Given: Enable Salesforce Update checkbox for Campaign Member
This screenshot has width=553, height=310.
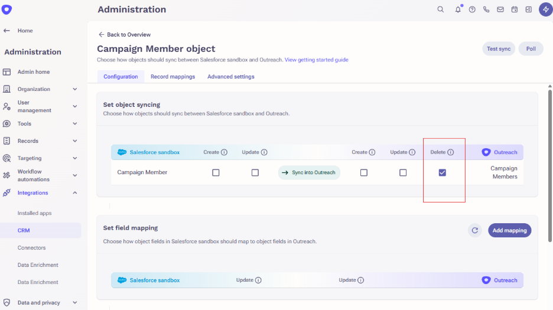Looking at the screenshot, I should tap(255, 172).
